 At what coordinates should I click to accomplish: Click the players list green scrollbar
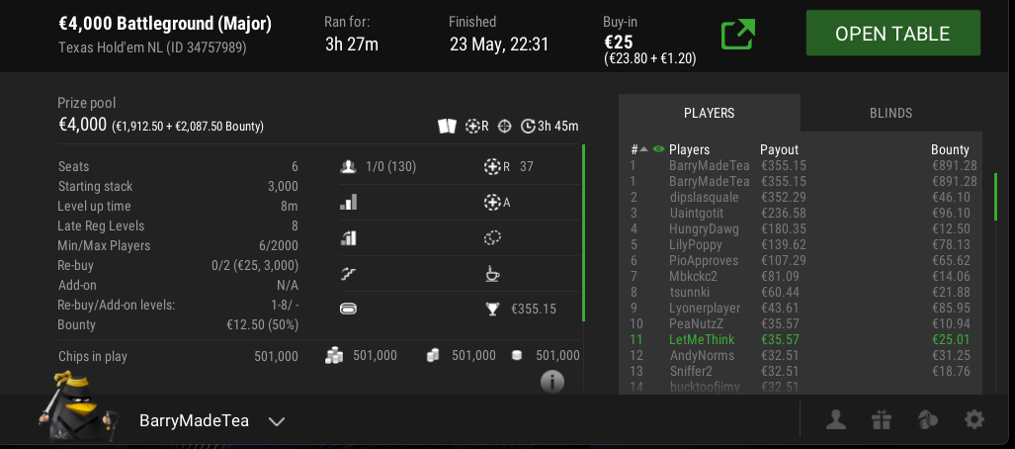tap(997, 197)
